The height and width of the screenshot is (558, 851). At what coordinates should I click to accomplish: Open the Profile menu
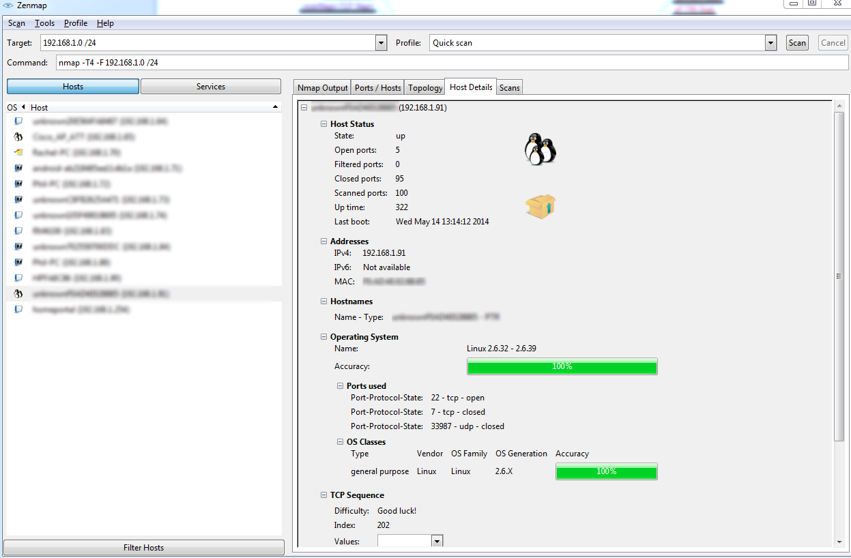point(76,23)
